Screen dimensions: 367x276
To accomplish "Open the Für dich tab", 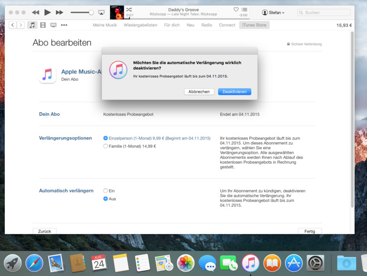I will click(172, 25).
